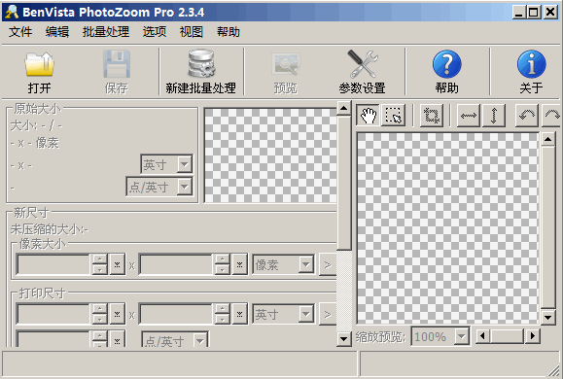Open presets button beside print width field
This screenshot has height=379, width=563.
point(117,314)
